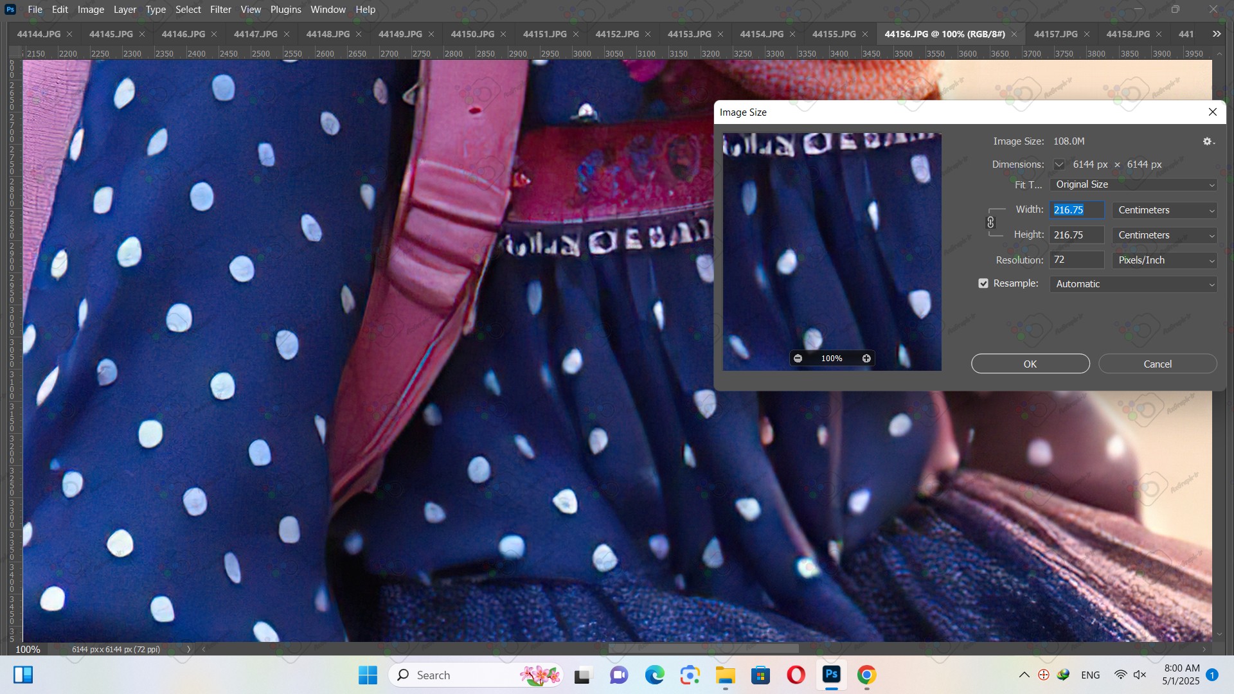This screenshot has height=694, width=1234.
Task: Open Microsoft Store from the taskbar
Action: tap(760, 675)
